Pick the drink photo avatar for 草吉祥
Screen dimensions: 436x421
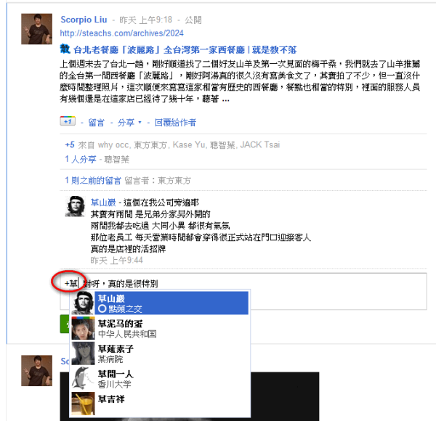[x=83, y=404]
